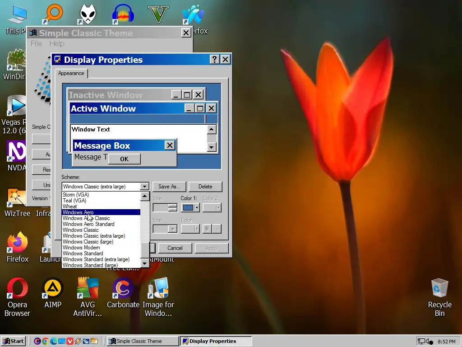Select the This PC desktop icon
Image resolution: width=462 pixels, height=347 pixels.
[x=17, y=15]
